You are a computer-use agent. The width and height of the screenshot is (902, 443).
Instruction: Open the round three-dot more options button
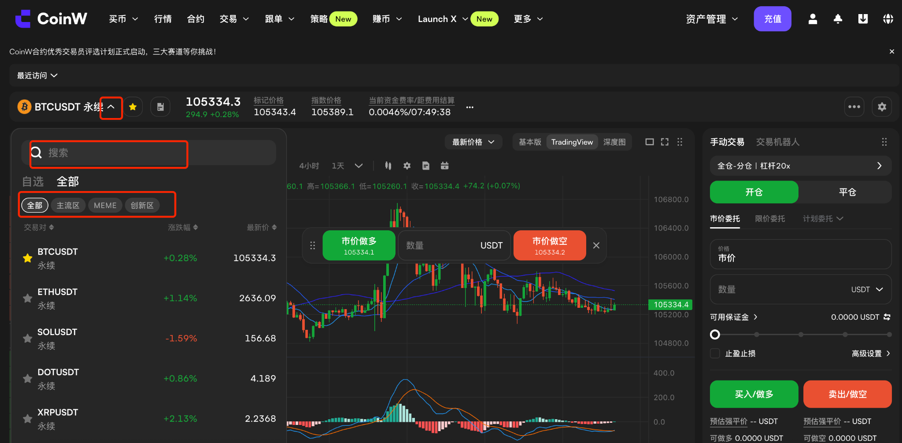[854, 107]
